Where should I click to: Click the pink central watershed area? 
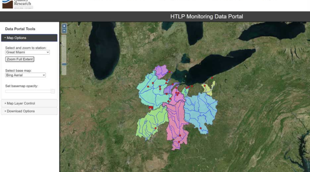pos(177,120)
